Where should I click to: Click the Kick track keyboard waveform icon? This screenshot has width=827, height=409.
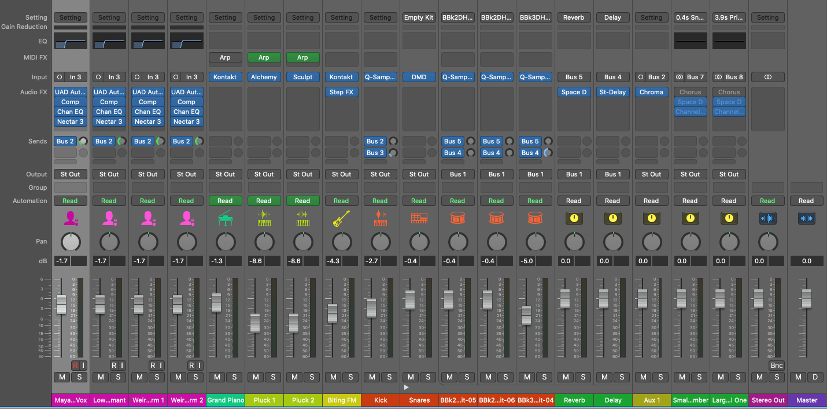coord(380,218)
